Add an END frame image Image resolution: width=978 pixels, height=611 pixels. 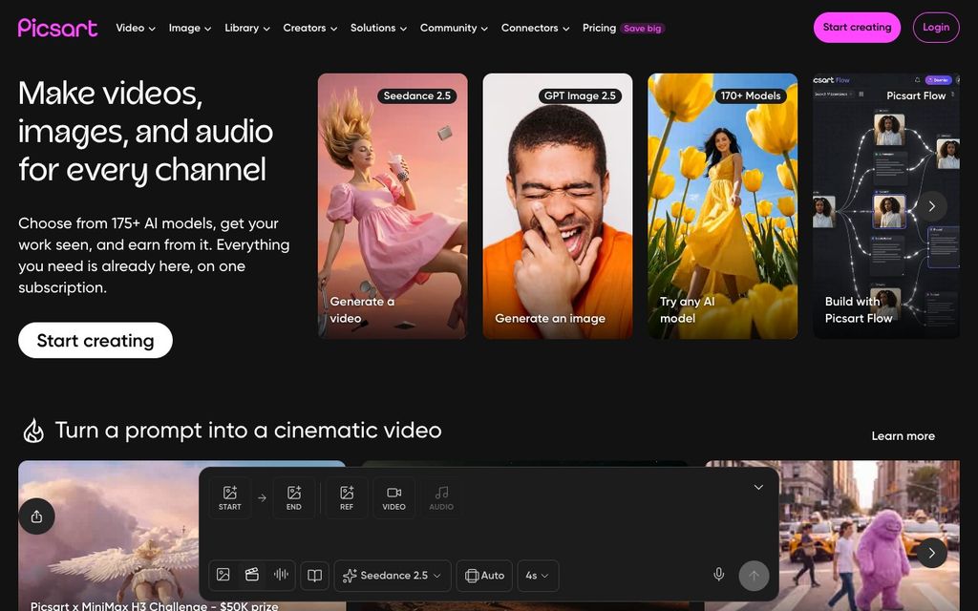tap(294, 497)
